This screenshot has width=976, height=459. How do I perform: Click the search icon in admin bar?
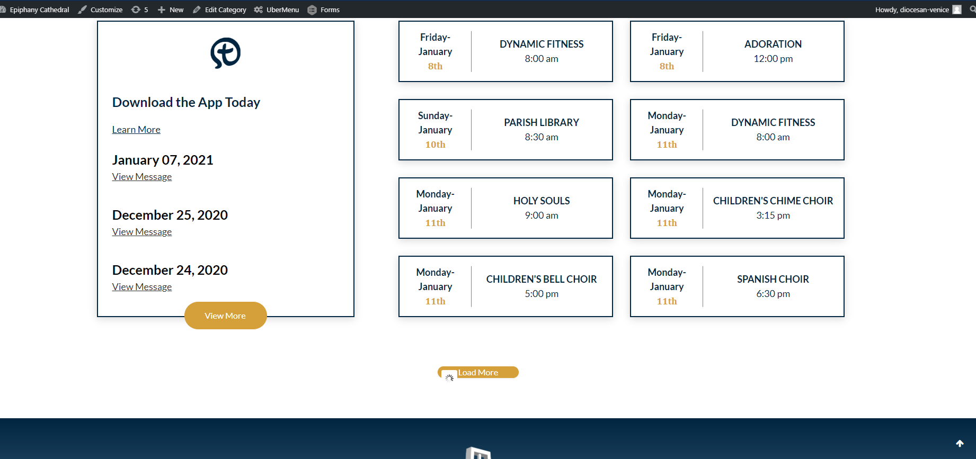tap(972, 10)
